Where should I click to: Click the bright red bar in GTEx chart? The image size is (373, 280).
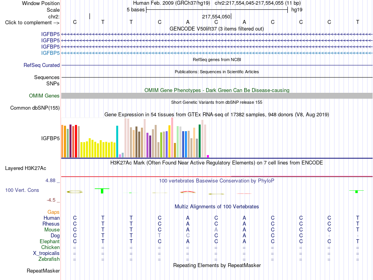click(x=76, y=141)
